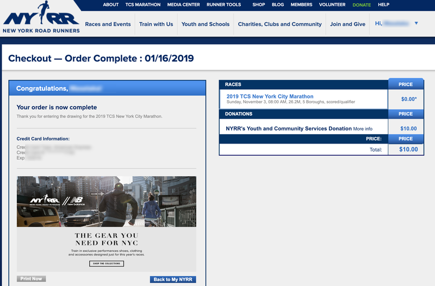Select 'Your order is now complete' text
Image resolution: width=435 pixels, height=286 pixels.
coord(57,107)
